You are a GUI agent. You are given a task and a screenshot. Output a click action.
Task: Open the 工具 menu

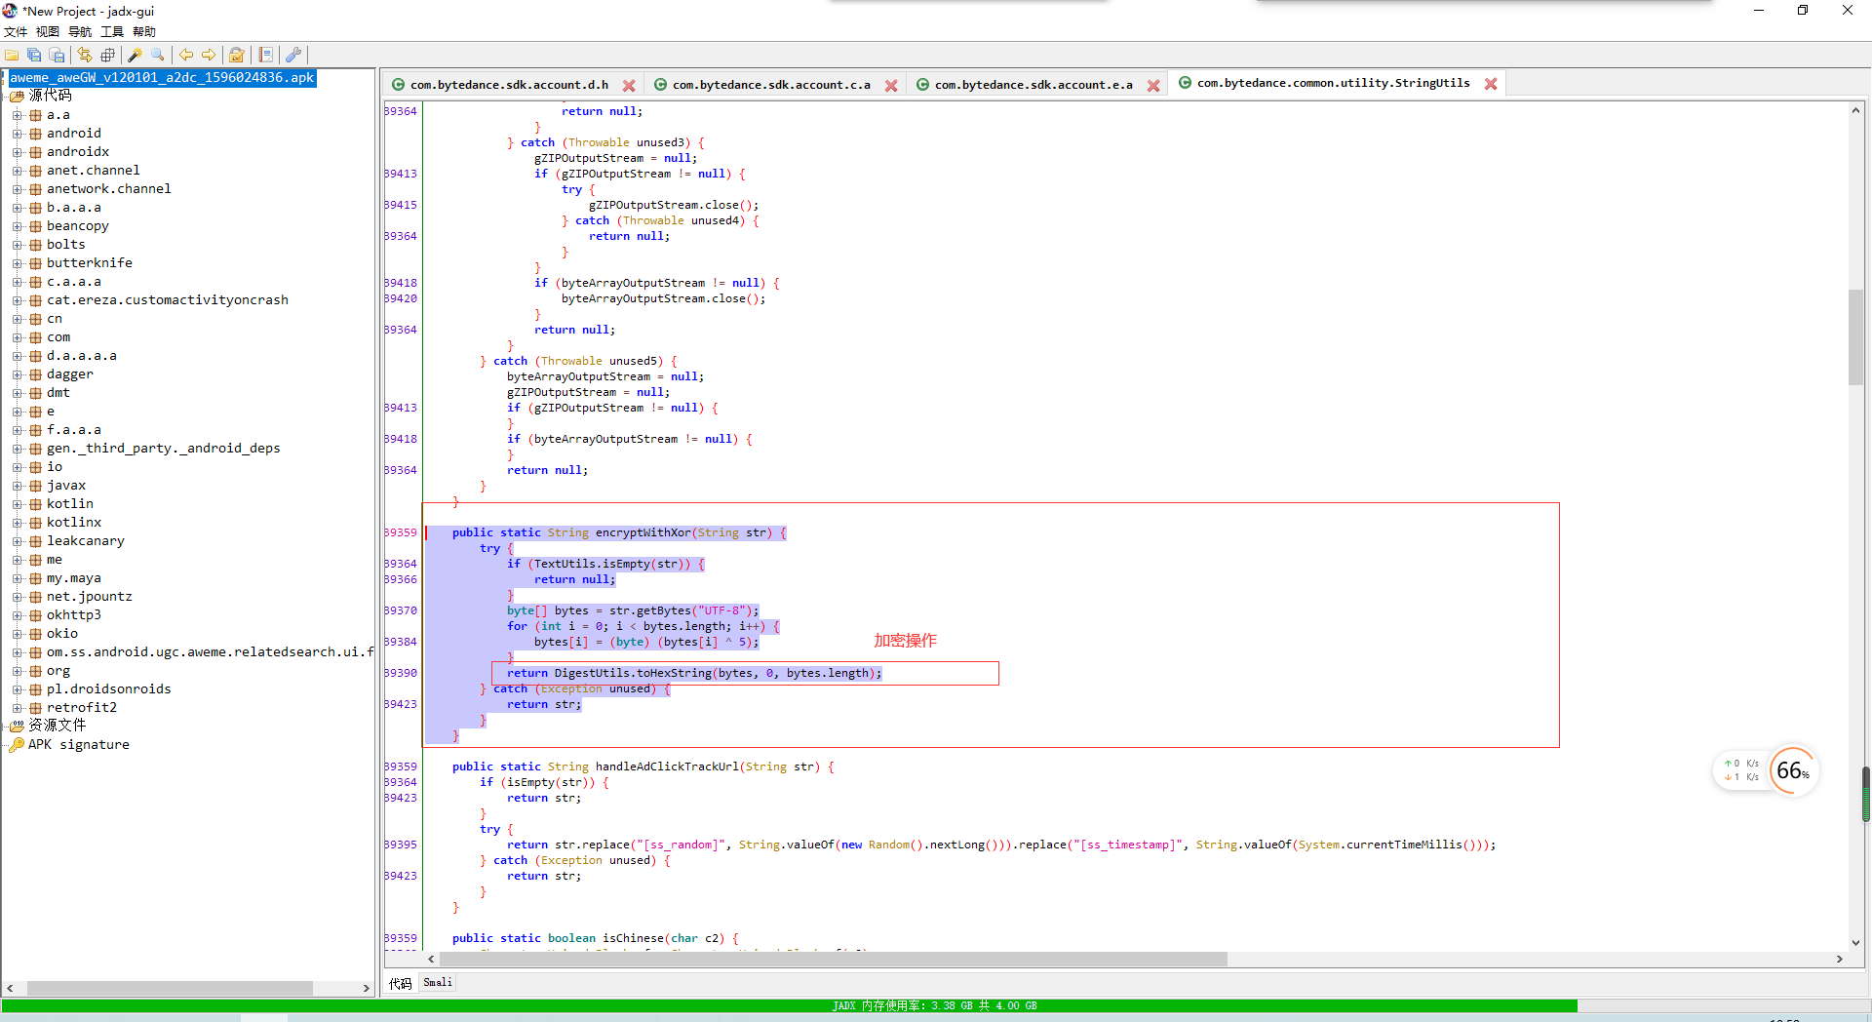click(x=112, y=32)
